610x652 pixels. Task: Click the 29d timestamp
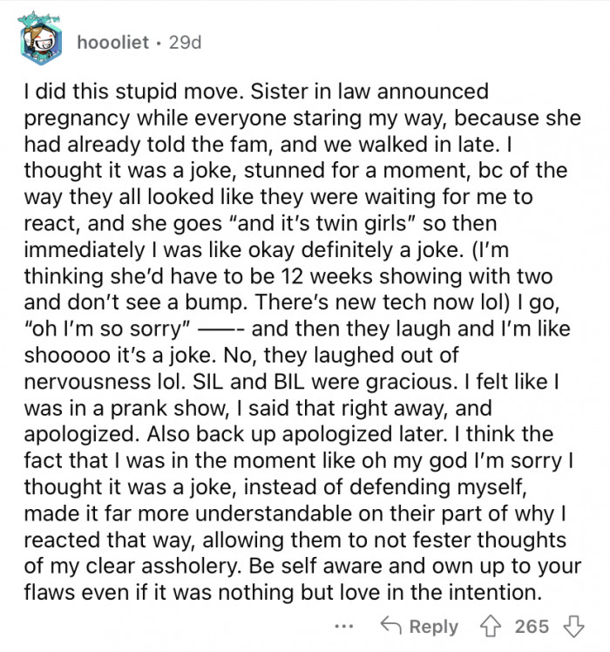tap(184, 41)
